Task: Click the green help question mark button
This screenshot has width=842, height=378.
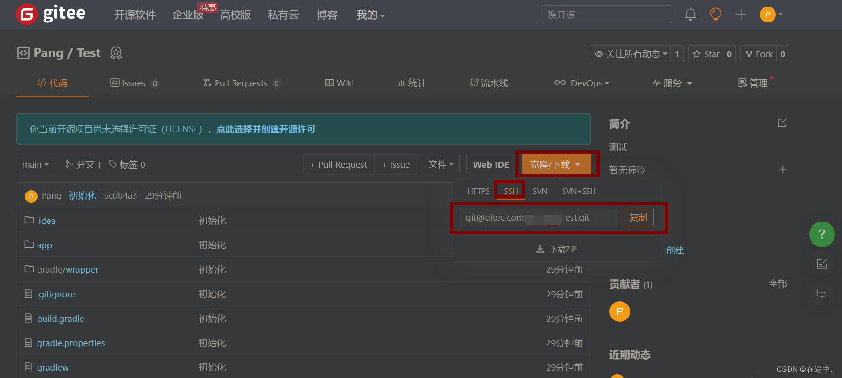Action: (822, 234)
